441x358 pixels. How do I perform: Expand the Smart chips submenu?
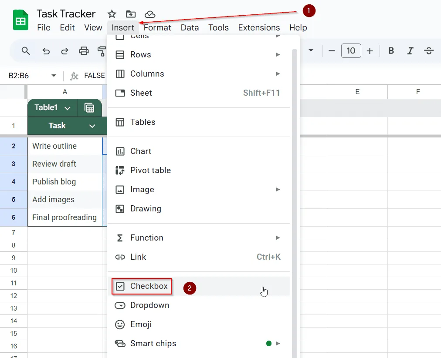pos(199,343)
